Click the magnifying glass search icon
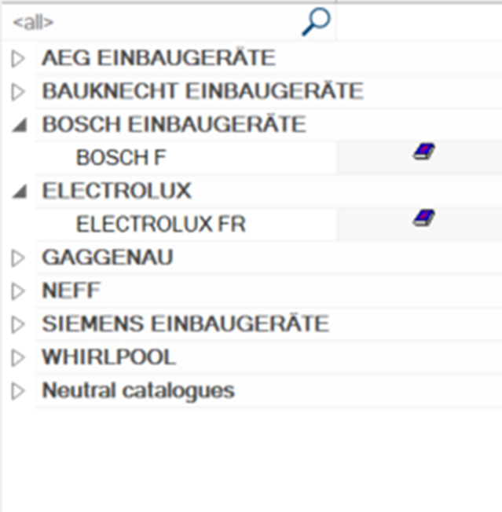Viewport: 502px width, 512px height. (316, 22)
